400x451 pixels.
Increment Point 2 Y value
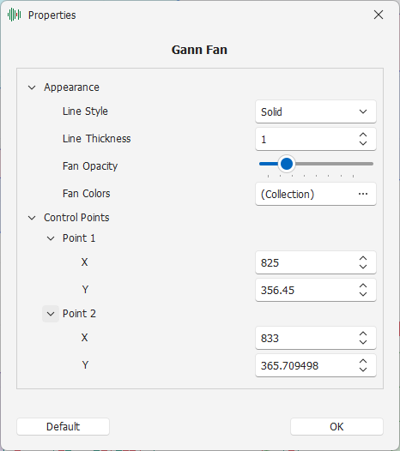click(x=363, y=362)
